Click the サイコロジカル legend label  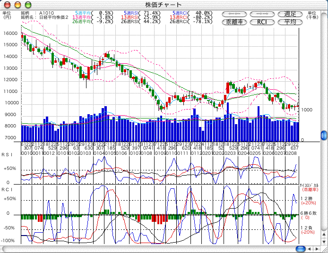click(x=309, y=186)
